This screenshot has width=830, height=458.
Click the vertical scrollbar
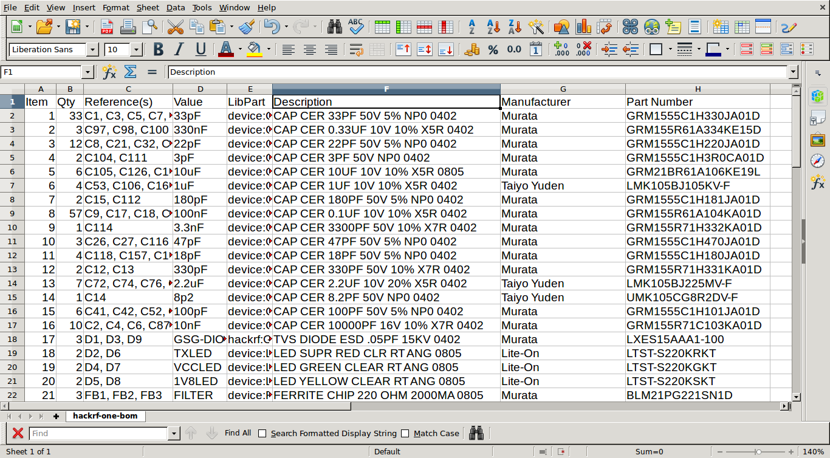[x=797, y=243]
